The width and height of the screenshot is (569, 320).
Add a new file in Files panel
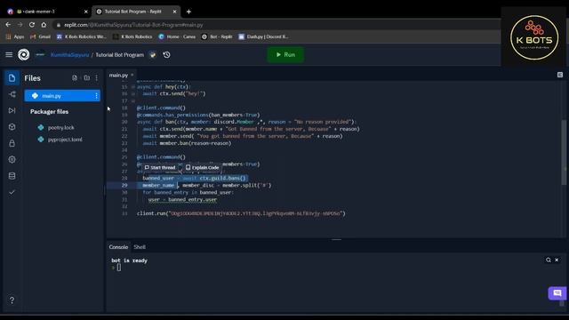coord(75,78)
